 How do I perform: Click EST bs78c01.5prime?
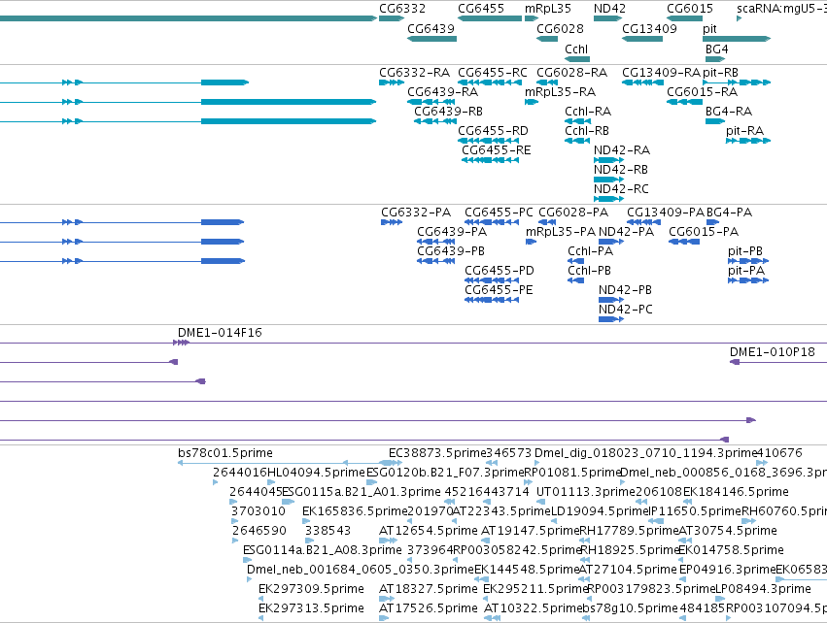(x=225, y=453)
